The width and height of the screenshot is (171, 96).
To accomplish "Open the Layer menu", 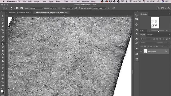I will click(44, 1).
